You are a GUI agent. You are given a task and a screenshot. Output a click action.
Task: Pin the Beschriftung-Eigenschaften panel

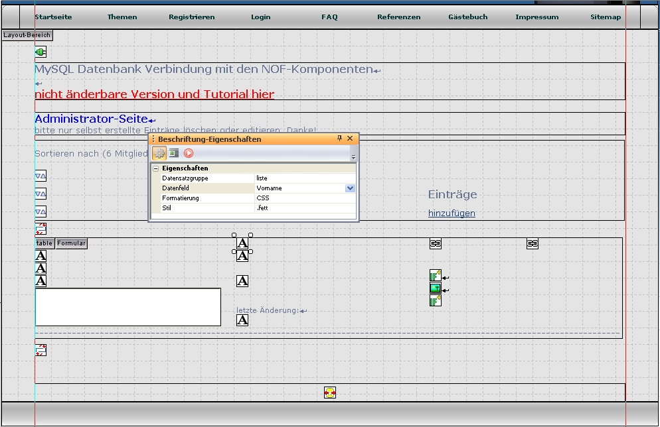[x=340, y=139]
